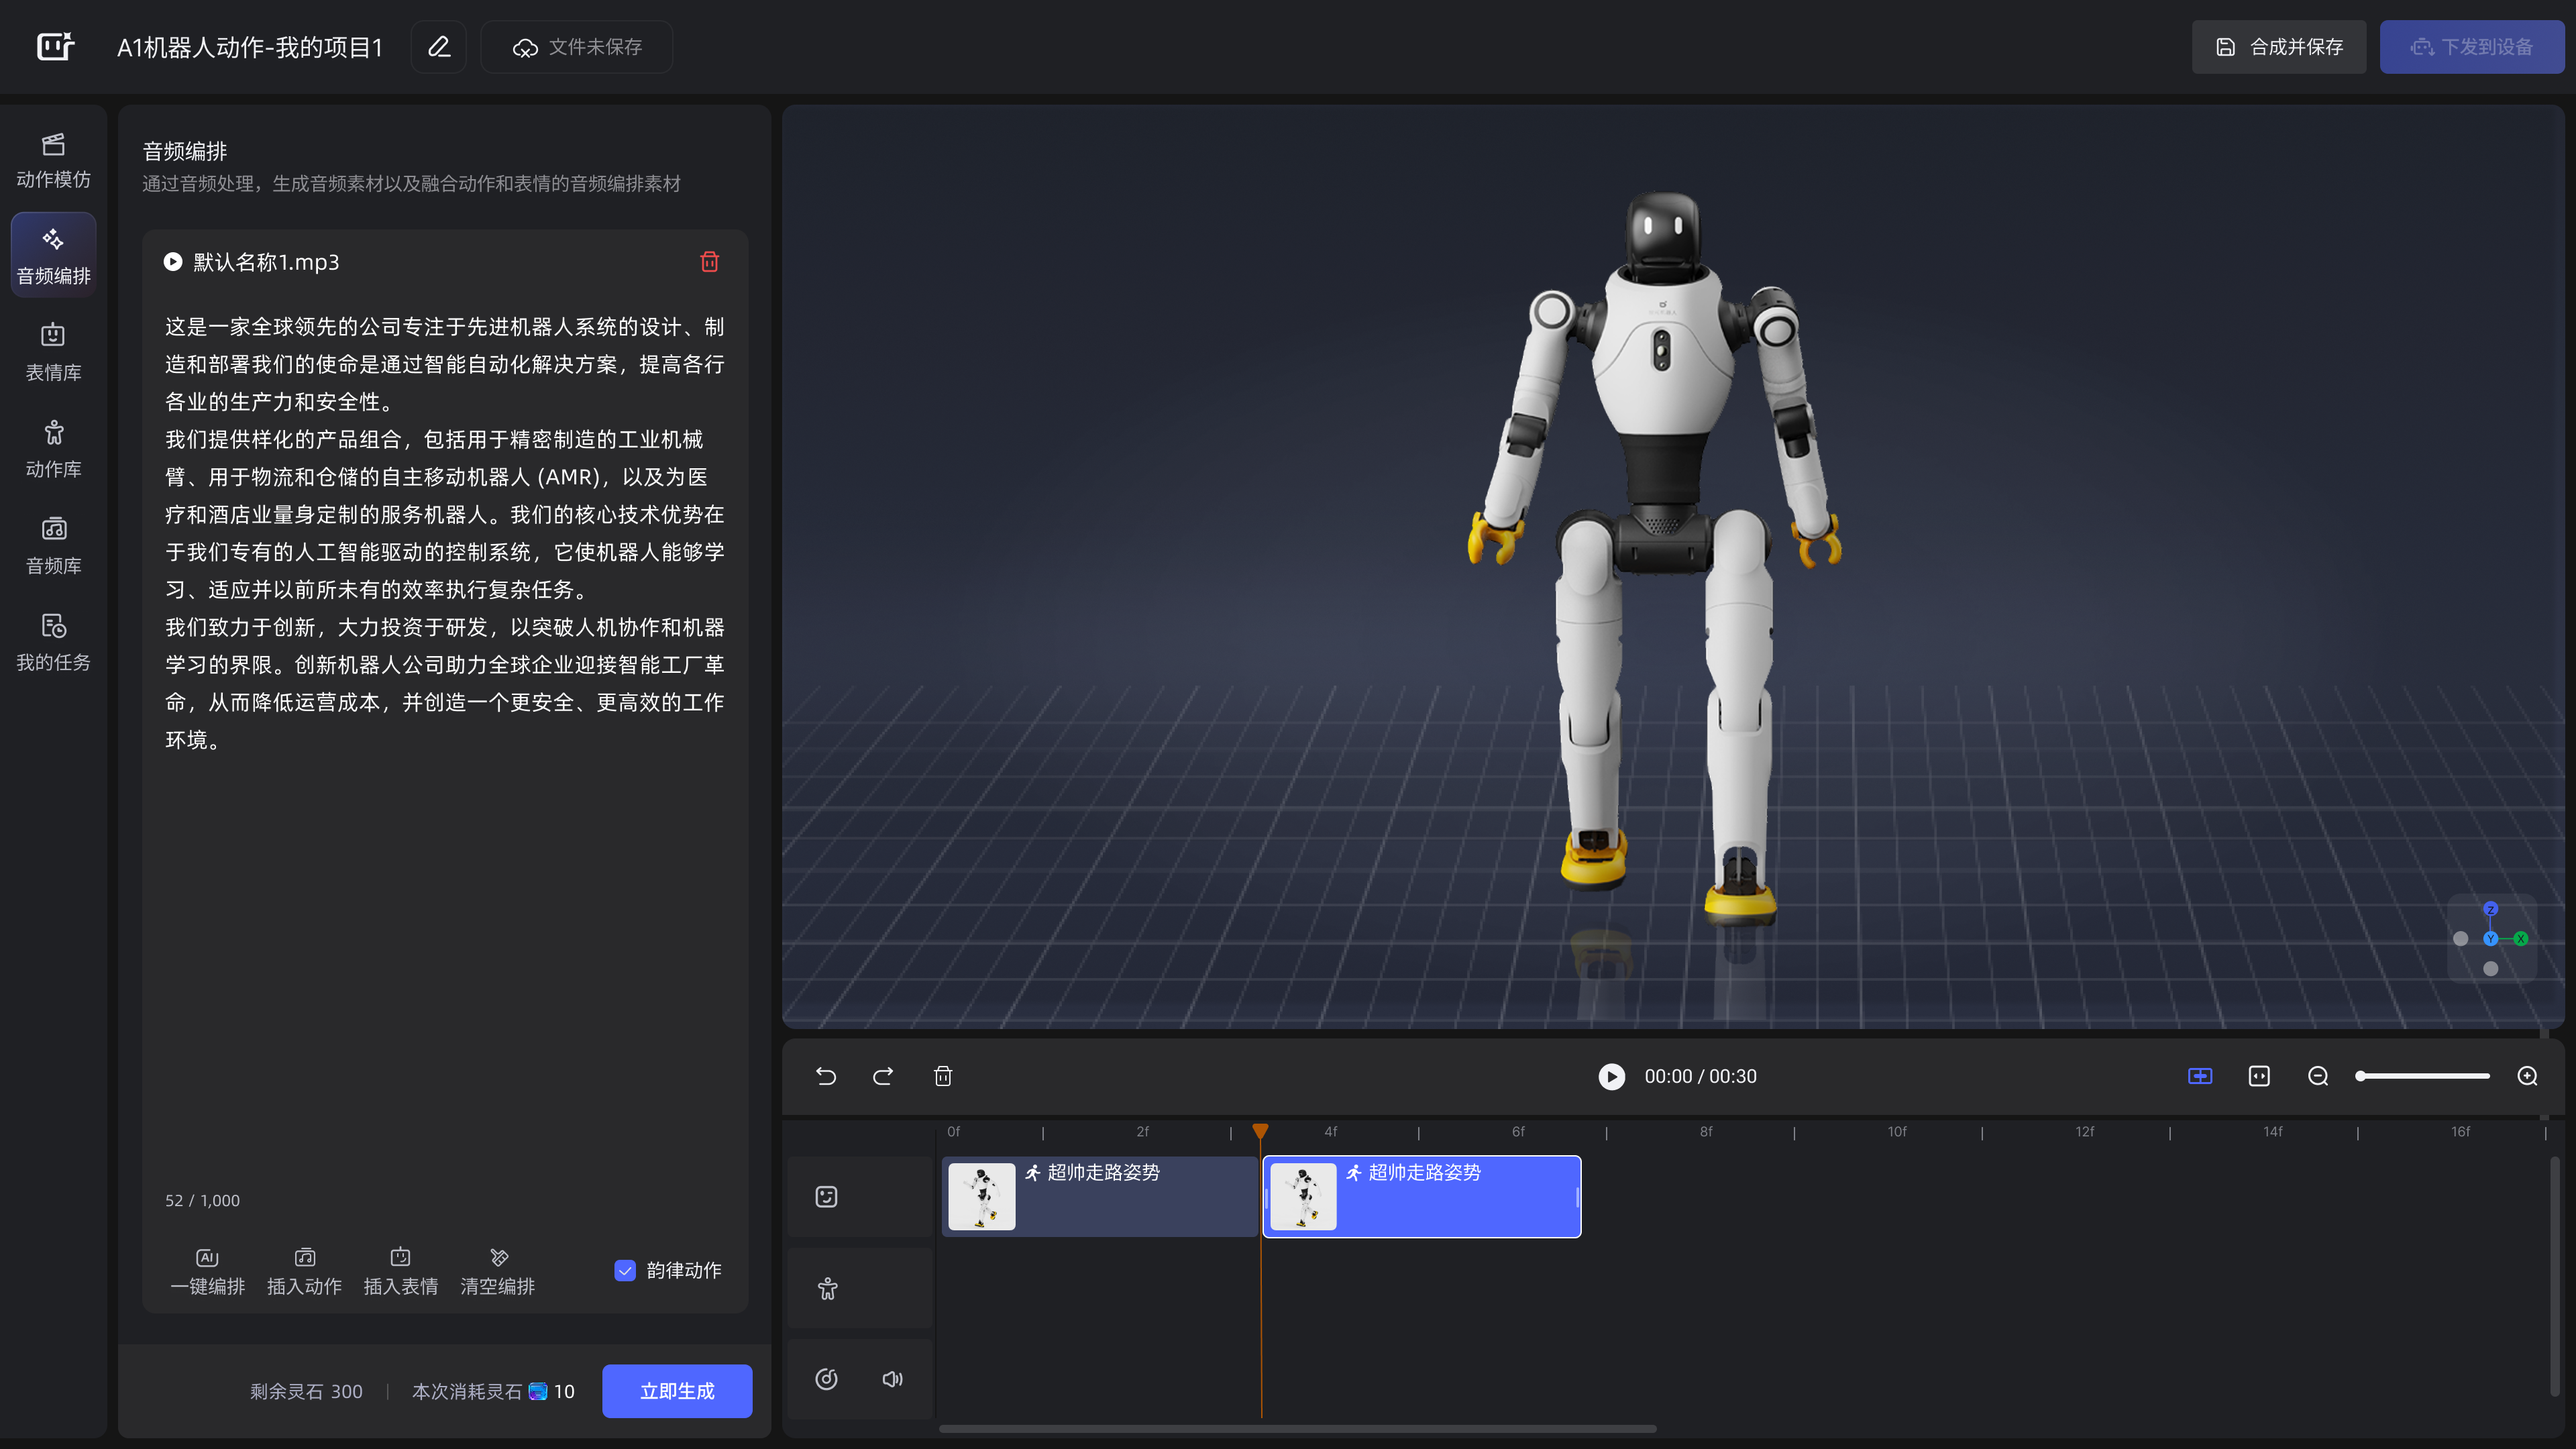Open the 动作库 sidebar tab
Image resolution: width=2576 pixels, height=1449 pixels.
54,449
